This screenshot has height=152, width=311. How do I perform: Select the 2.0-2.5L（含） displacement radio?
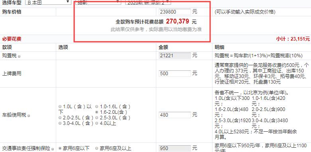pyautogui.click(x=60, y=118)
